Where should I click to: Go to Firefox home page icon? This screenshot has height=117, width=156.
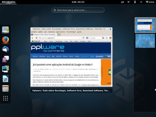pyautogui.click(x=110, y=38)
